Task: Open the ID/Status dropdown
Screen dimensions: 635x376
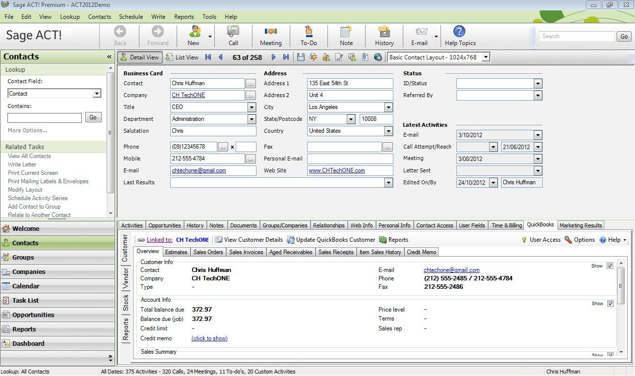Action: click(x=538, y=83)
